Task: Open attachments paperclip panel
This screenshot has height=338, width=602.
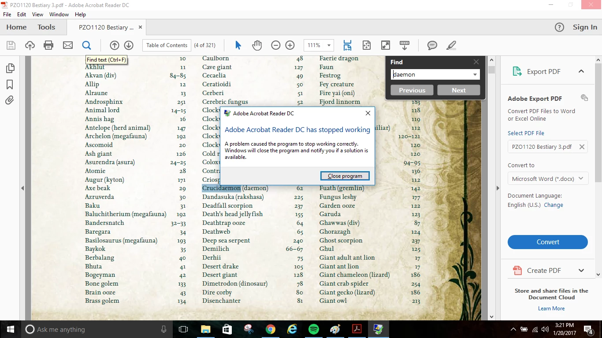Action: point(10,100)
